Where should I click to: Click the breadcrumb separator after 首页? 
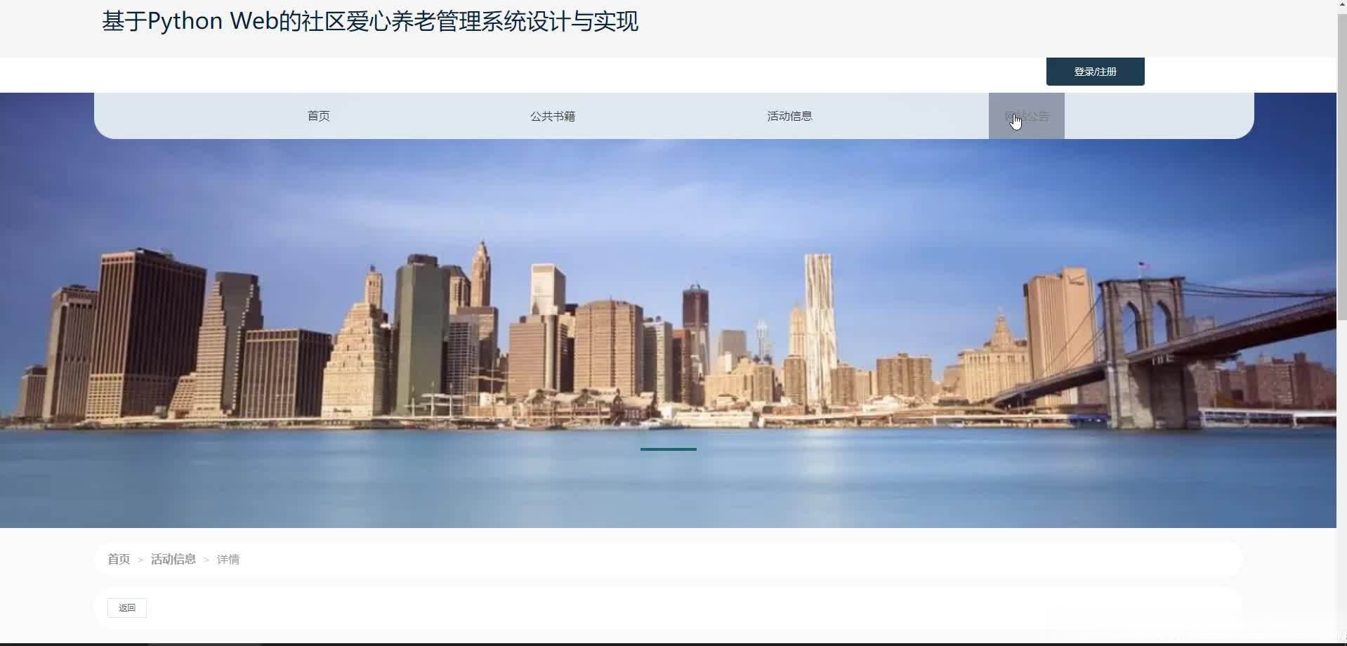[139, 559]
